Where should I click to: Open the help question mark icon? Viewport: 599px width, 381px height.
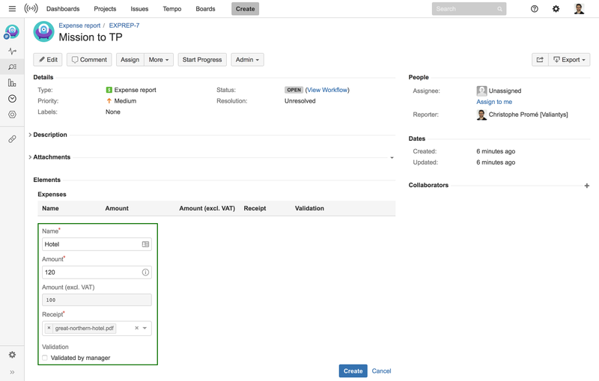point(534,9)
